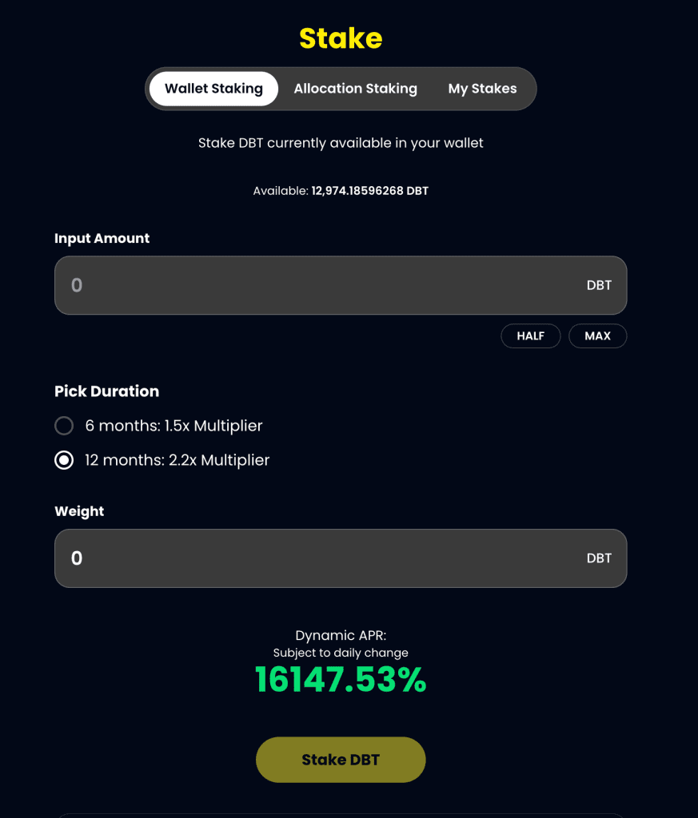Click the Subject to daily change note
Screen dimensions: 698x818
341,653
